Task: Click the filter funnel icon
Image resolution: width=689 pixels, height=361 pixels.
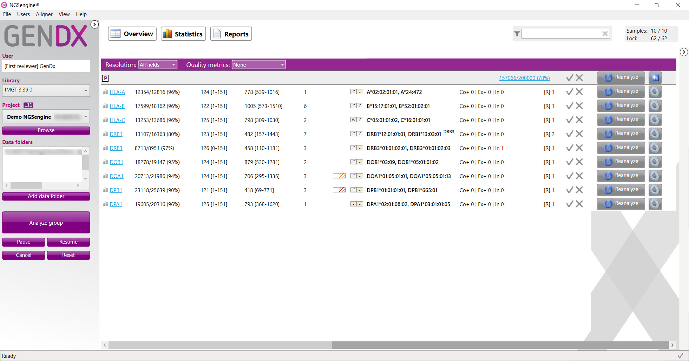Action: 517,34
